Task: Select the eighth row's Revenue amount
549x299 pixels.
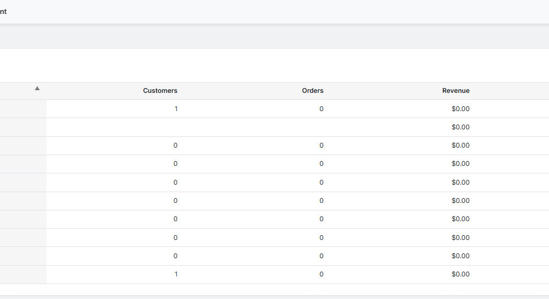Action: coord(461,238)
